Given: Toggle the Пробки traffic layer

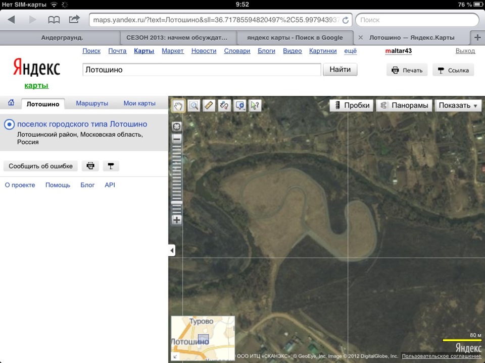Looking at the screenshot, I should [352, 105].
